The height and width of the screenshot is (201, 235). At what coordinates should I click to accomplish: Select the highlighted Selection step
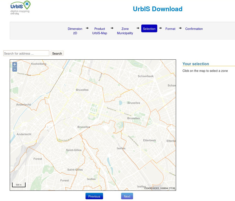coord(149,28)
